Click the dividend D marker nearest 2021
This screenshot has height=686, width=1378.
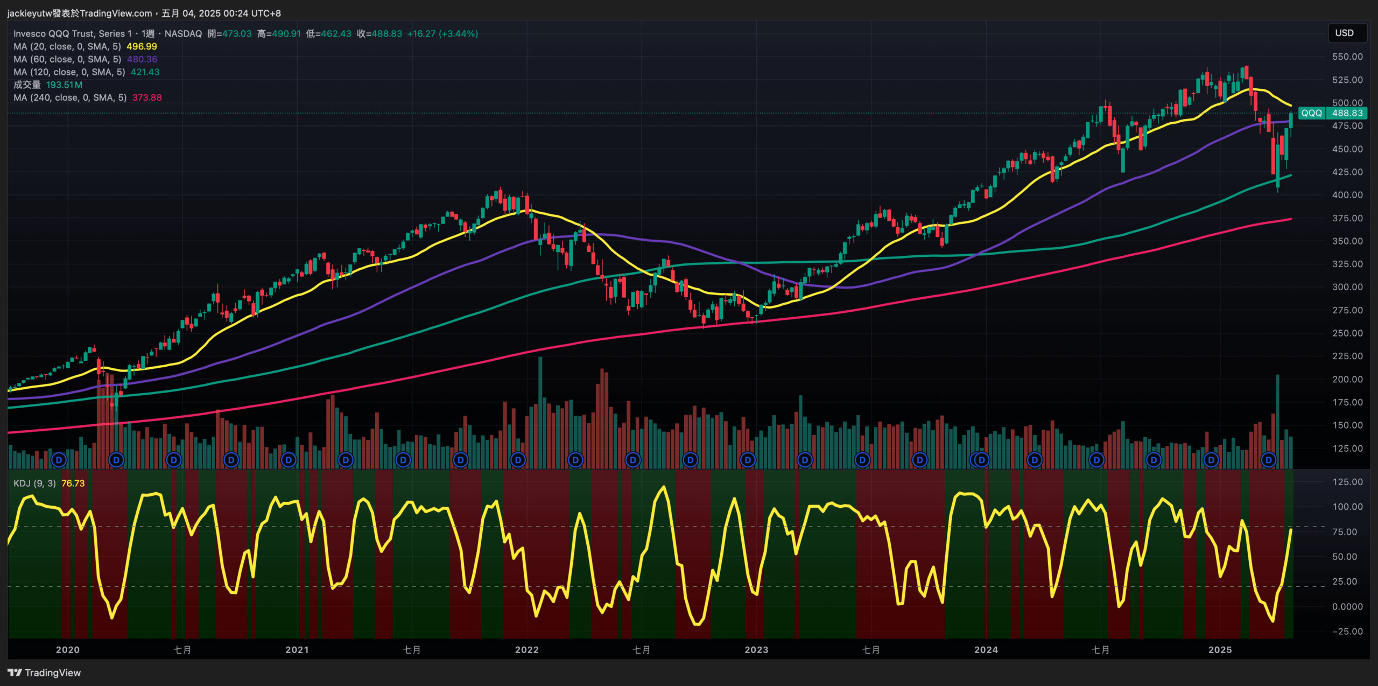coord(289,460)
